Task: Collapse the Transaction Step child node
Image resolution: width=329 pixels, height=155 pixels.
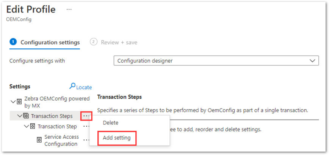Action: pos(27,126)
